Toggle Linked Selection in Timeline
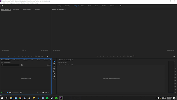Screen dimensions: 177x100 [x=66, y=64]
